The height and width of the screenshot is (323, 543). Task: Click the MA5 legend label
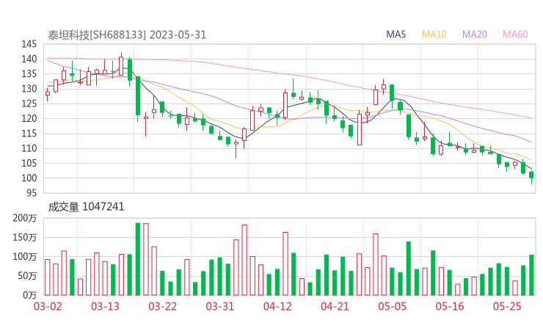pos(396,35)
